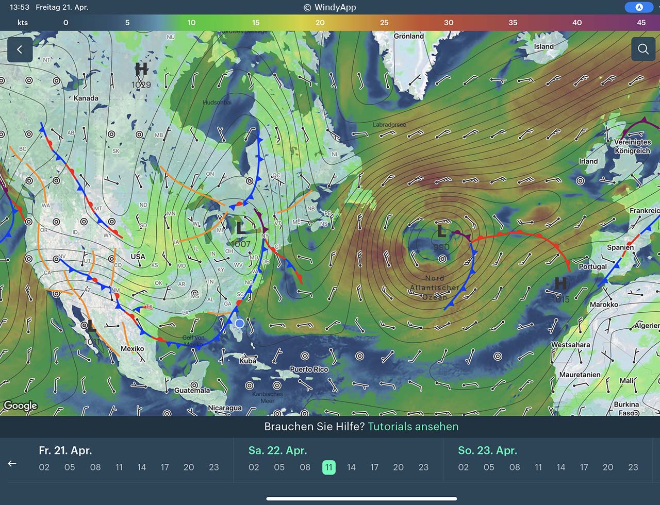The width and height of the screenshot is (660, 505).
Task: Select 17 hour on Saturday 22 April
Action: tap(374, 467)
